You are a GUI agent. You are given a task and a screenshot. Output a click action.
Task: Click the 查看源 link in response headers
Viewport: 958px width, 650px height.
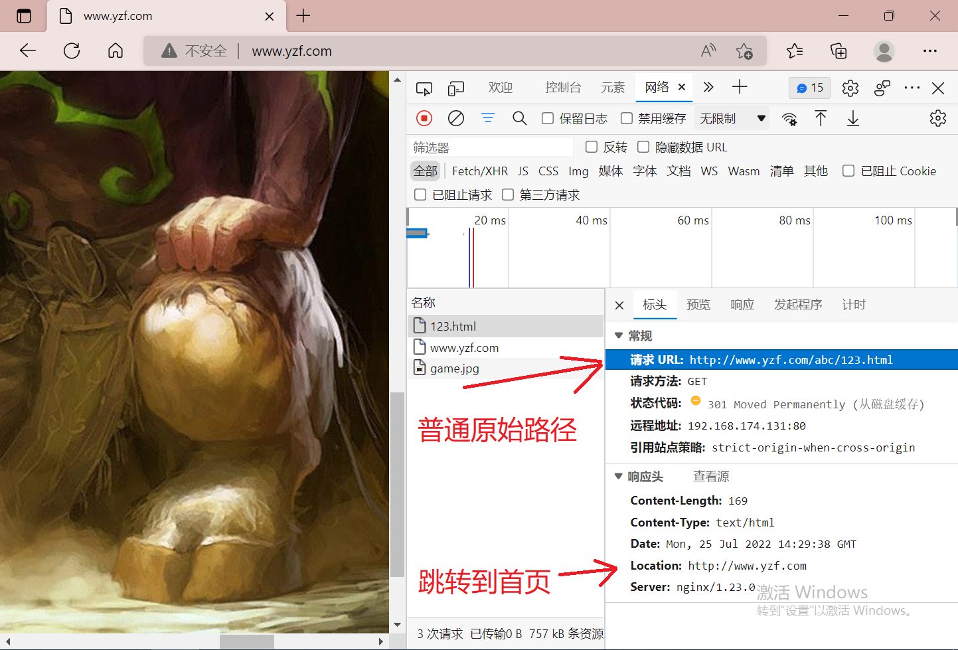(710, 476)
